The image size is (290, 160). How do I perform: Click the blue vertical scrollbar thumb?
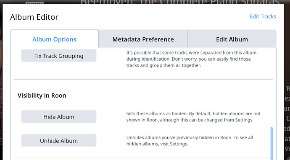(272, 143)
